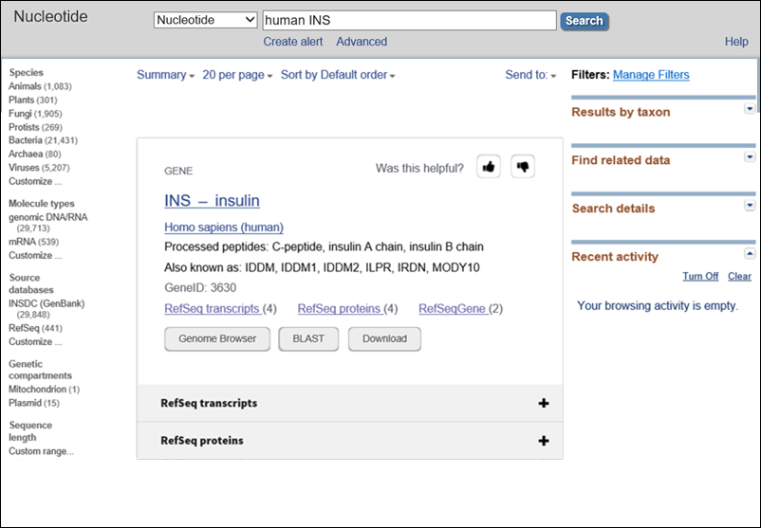This screenshot has height=528, width=761.
Task: Click Customize under Species
Action: click(35, 181)
